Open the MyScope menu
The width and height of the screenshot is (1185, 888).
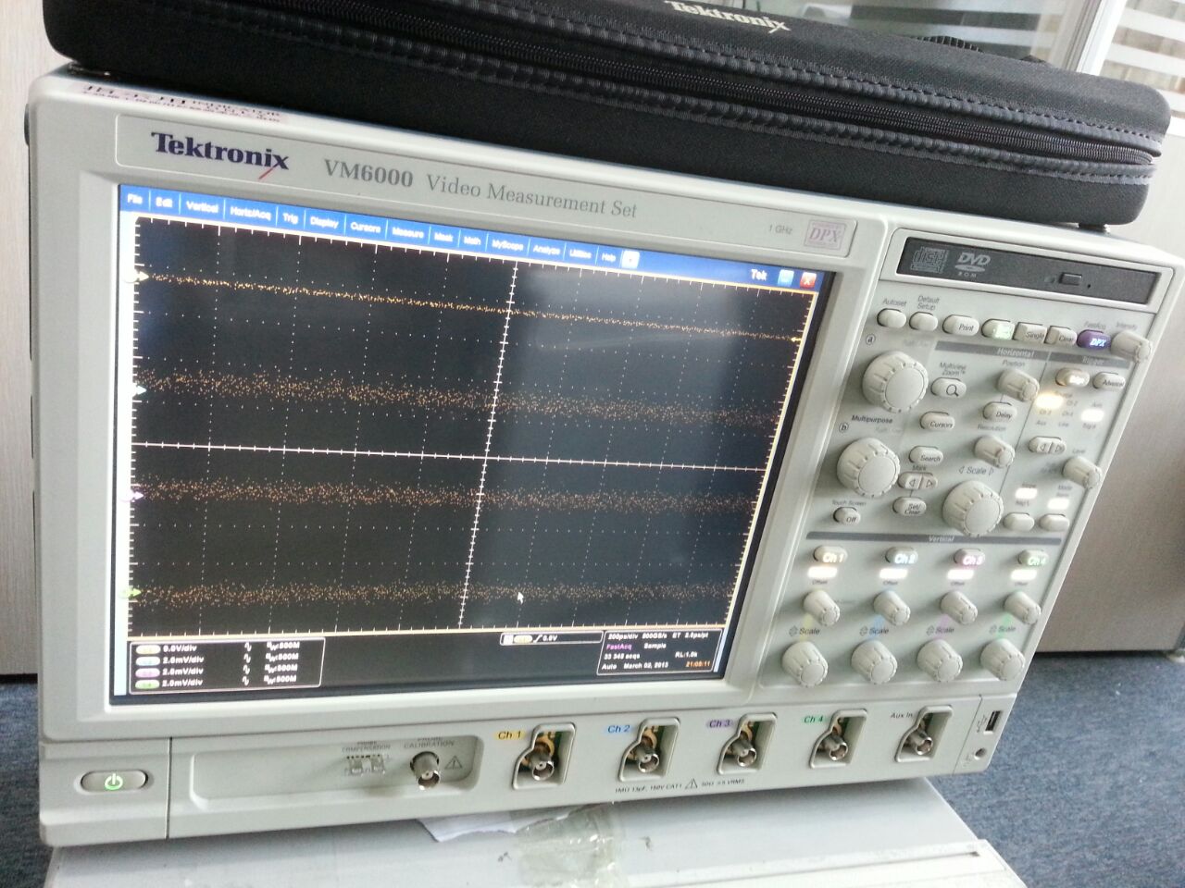(507, 245)
